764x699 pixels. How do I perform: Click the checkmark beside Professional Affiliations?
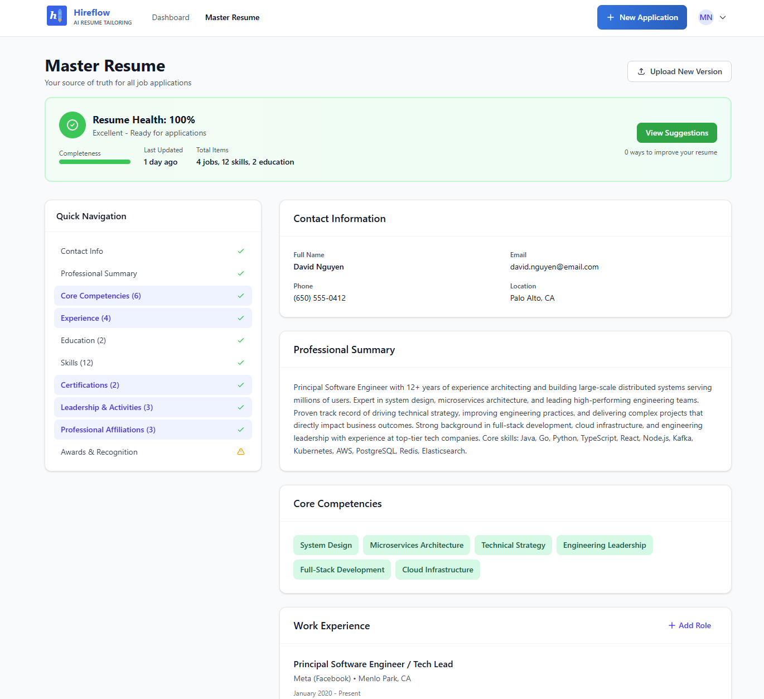point(241,430)
